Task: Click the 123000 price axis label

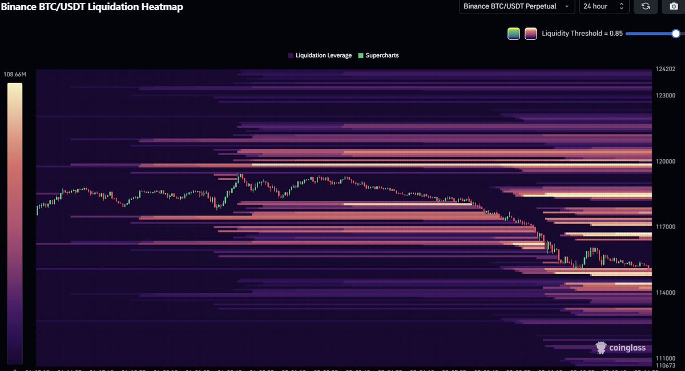Action: tap(664, 95)
